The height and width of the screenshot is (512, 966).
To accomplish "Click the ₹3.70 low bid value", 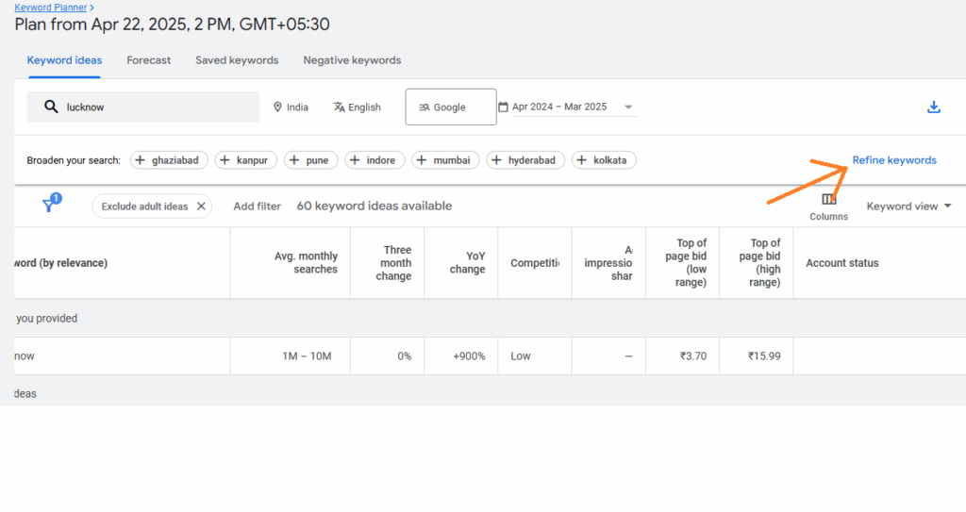I will pyautogui.click(x=693, y=356).
